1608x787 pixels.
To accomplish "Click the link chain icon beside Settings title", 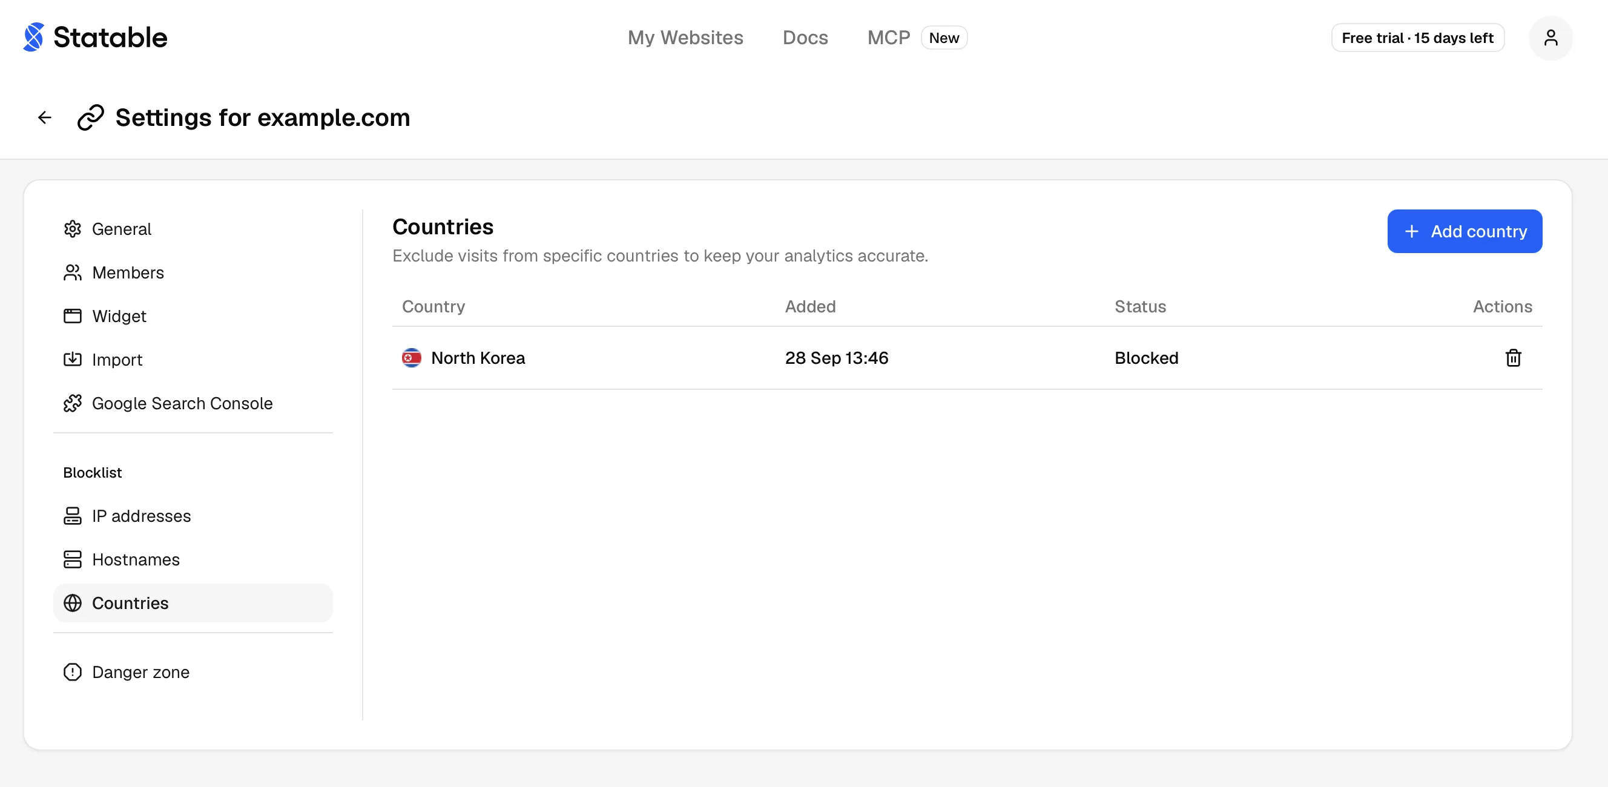I will point(91,117).
